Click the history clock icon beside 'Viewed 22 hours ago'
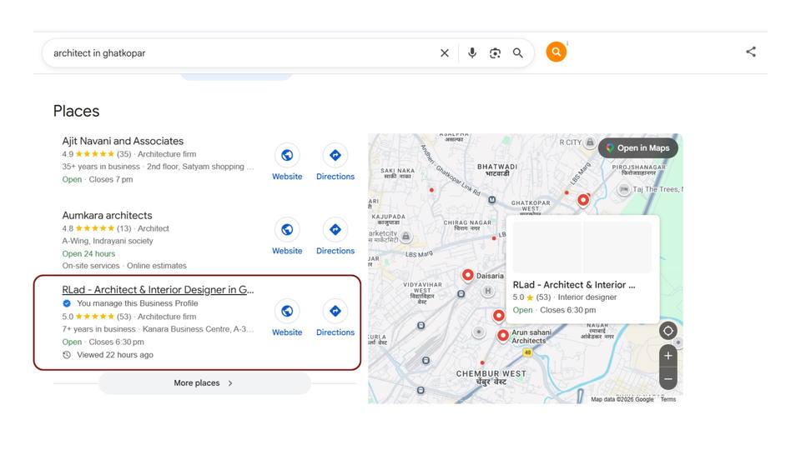 67,355
